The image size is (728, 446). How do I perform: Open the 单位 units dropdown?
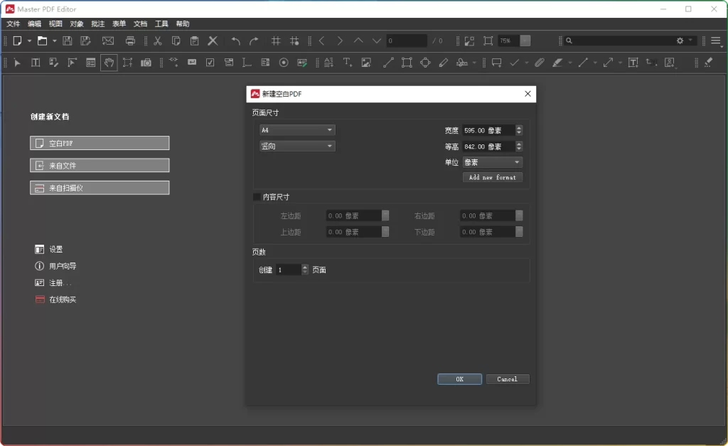point(492,161)
